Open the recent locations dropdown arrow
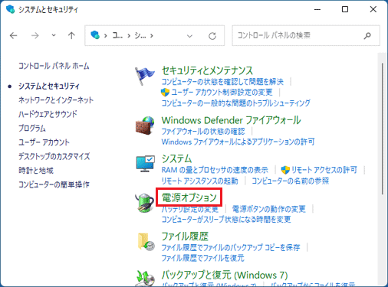This screenshot has width=388, height=287. click(x=54, y=35)
